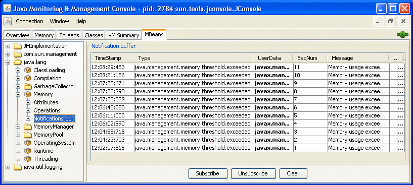Select the GarbageCollector folder icon

coord(27,87)
